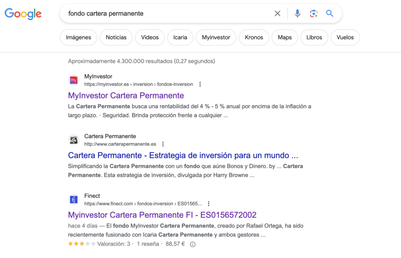Open 'Myinvestor Cartera Permanente FI - ES0156572002' link

point(162,215)
